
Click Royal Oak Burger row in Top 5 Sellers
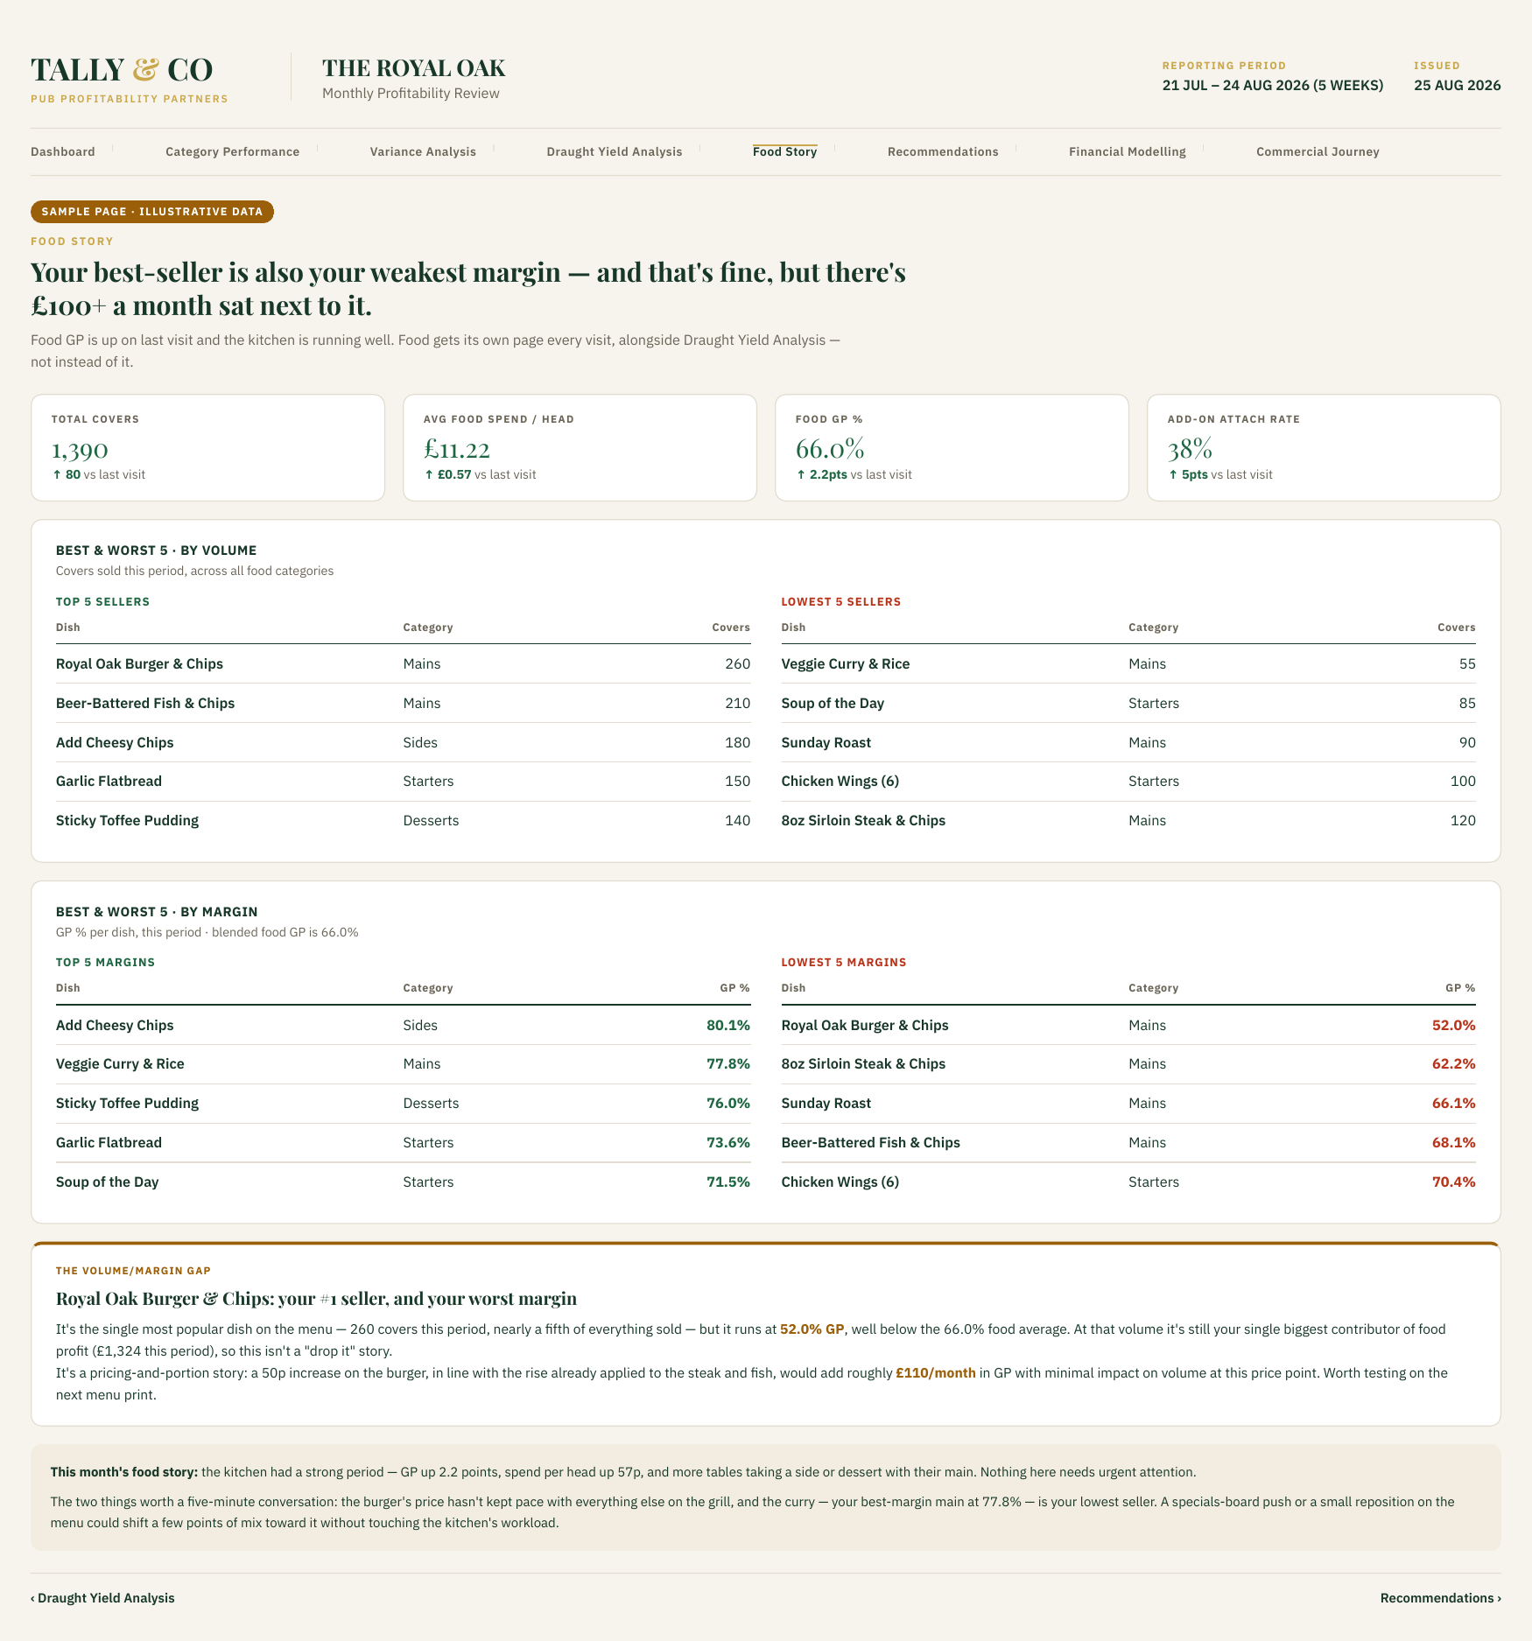coord(403,663)
